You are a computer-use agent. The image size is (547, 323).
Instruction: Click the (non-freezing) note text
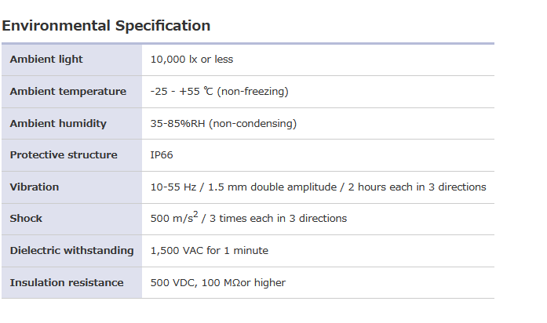click(x=252, y=92)
